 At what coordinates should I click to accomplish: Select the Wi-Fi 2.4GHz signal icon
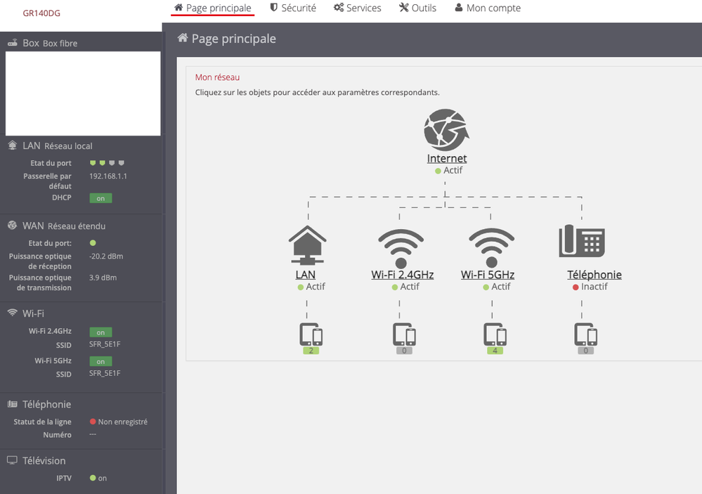coord(401,246)
